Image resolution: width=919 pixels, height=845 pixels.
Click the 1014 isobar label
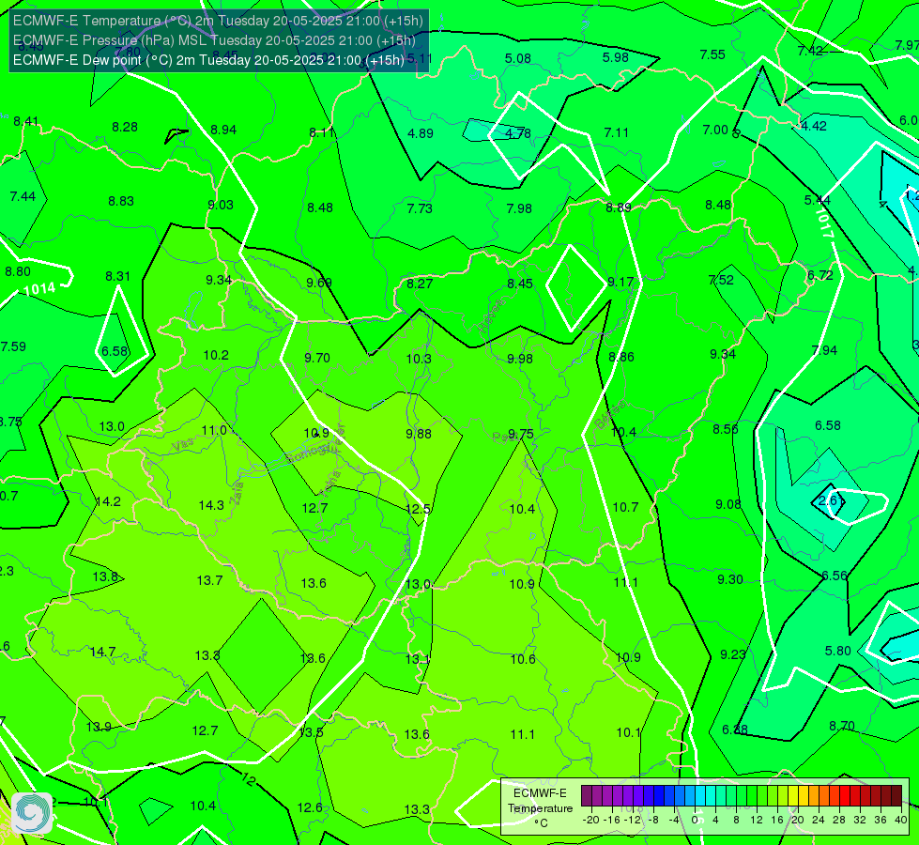coord(39,288)
